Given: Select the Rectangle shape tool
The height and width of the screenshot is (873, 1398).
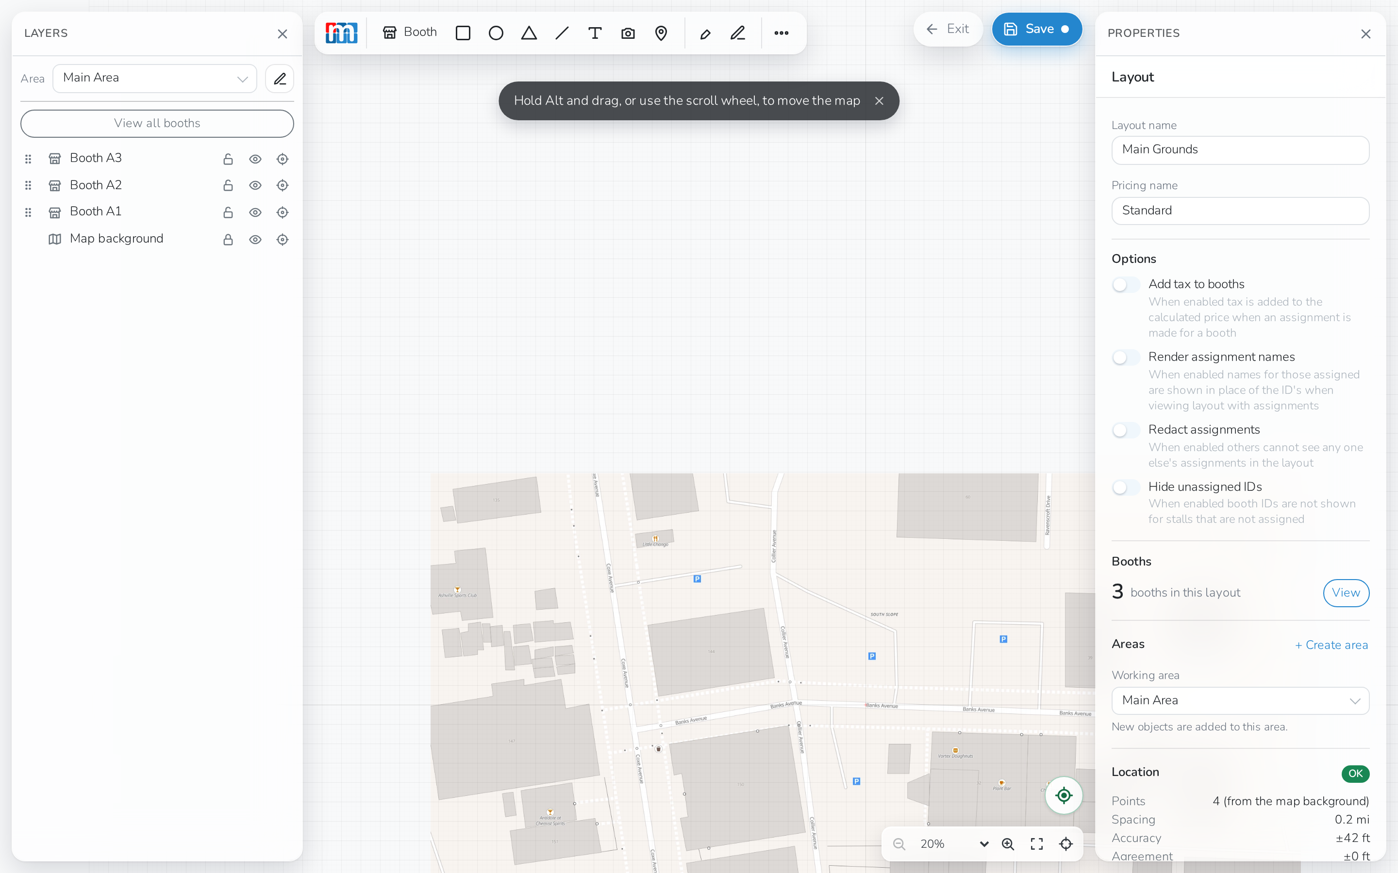Looking at the screenshot, I should tap(463, 33).
